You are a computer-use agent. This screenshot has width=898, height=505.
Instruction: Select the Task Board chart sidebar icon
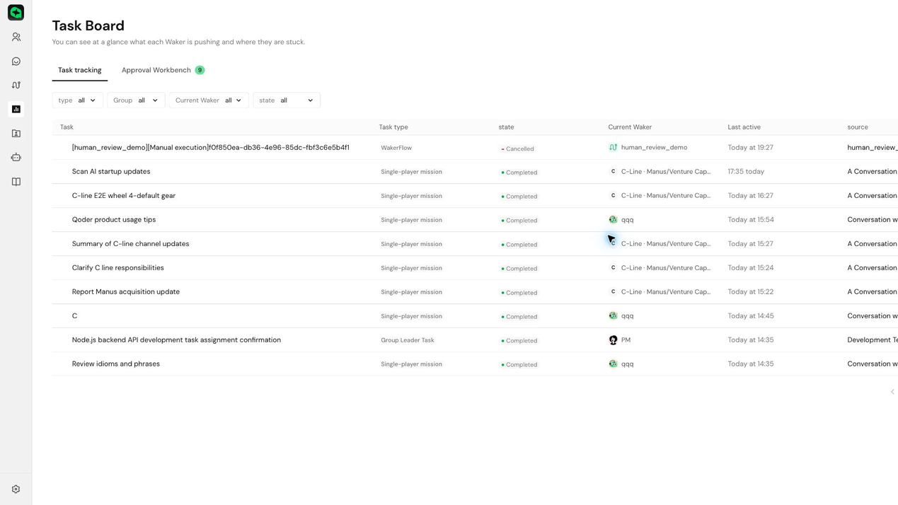(16, 109)
